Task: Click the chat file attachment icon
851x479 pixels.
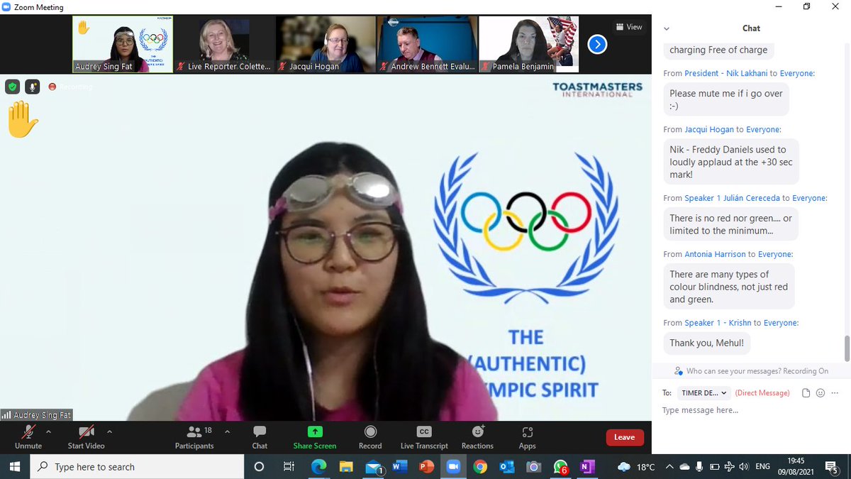Action: [806, 392]
